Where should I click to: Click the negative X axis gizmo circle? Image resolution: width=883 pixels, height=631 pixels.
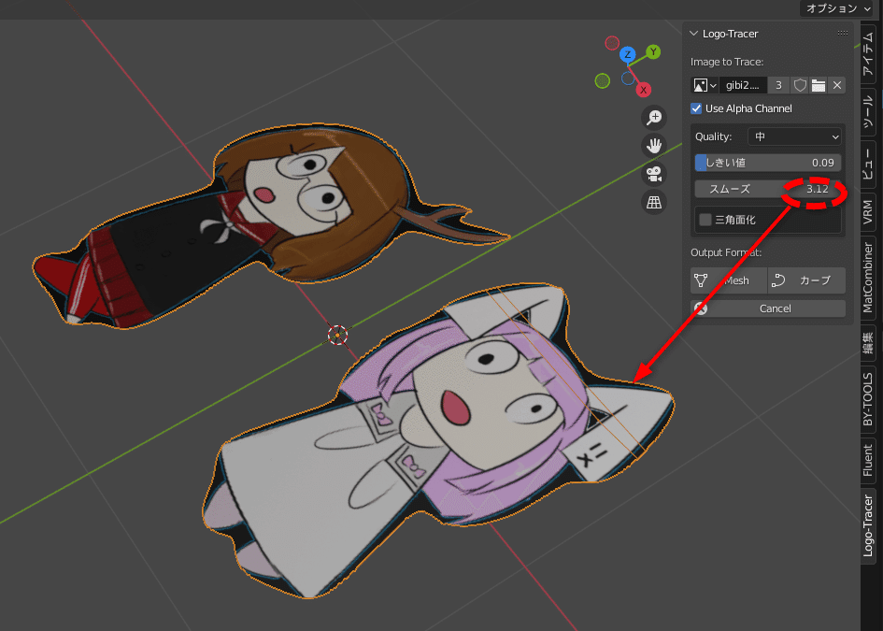(612, 43)
